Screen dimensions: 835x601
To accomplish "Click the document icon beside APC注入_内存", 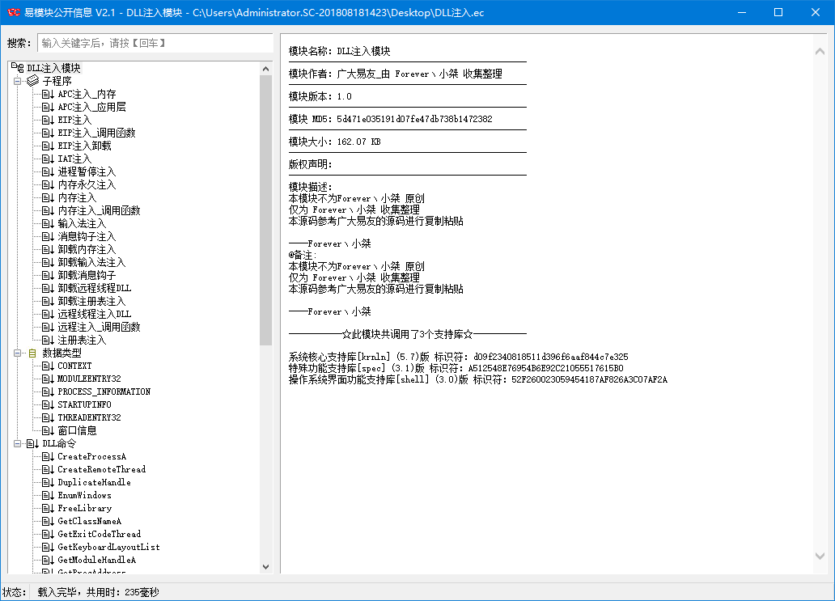I will 47,94.
